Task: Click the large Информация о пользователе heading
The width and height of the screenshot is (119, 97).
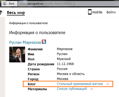Action: [37, 33]
